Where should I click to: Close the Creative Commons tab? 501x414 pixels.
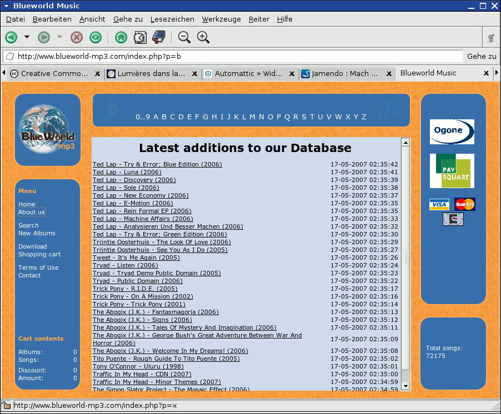(x=97, y=74)
